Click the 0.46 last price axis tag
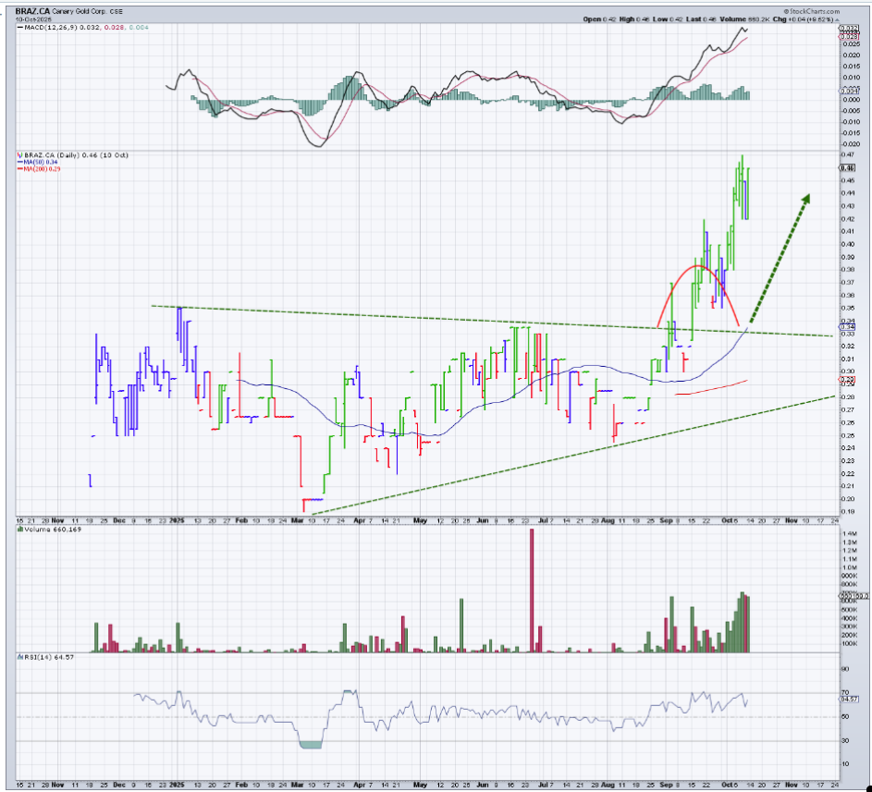 846,168
